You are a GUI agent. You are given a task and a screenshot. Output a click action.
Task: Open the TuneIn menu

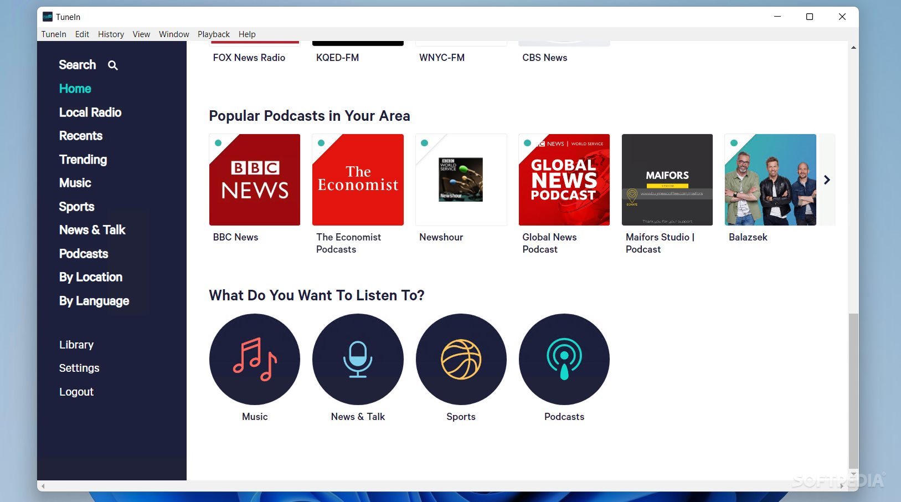pyautogui.click(x=54, y=34)
